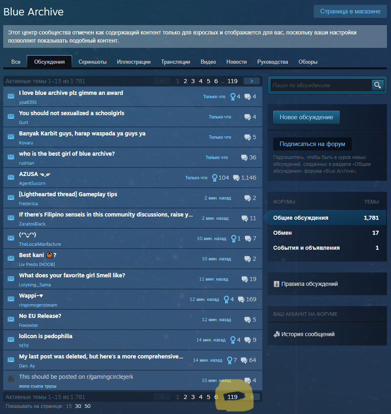The image size is (391, 414).
Task: Open thread 'No EU Release?'
Action: [x=40, y=316]
